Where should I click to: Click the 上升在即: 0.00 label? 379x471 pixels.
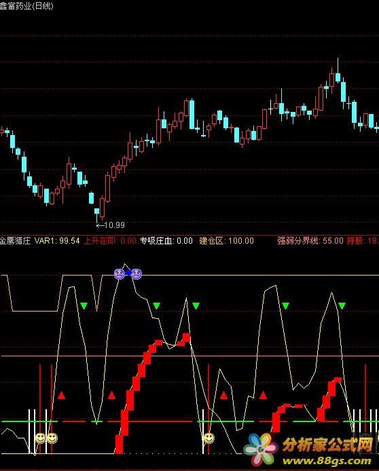(x=110, y=241)
